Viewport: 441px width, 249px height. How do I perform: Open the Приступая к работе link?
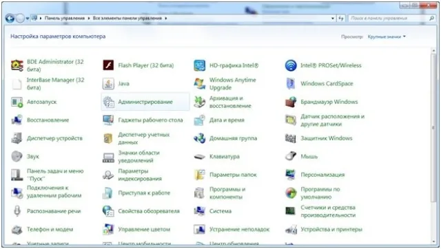(144, 193)
